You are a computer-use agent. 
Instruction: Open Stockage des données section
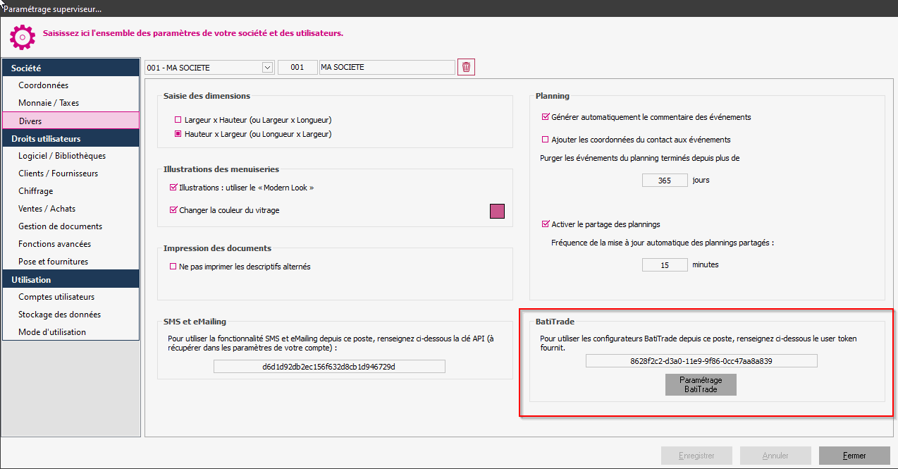(x=71, y=315)
